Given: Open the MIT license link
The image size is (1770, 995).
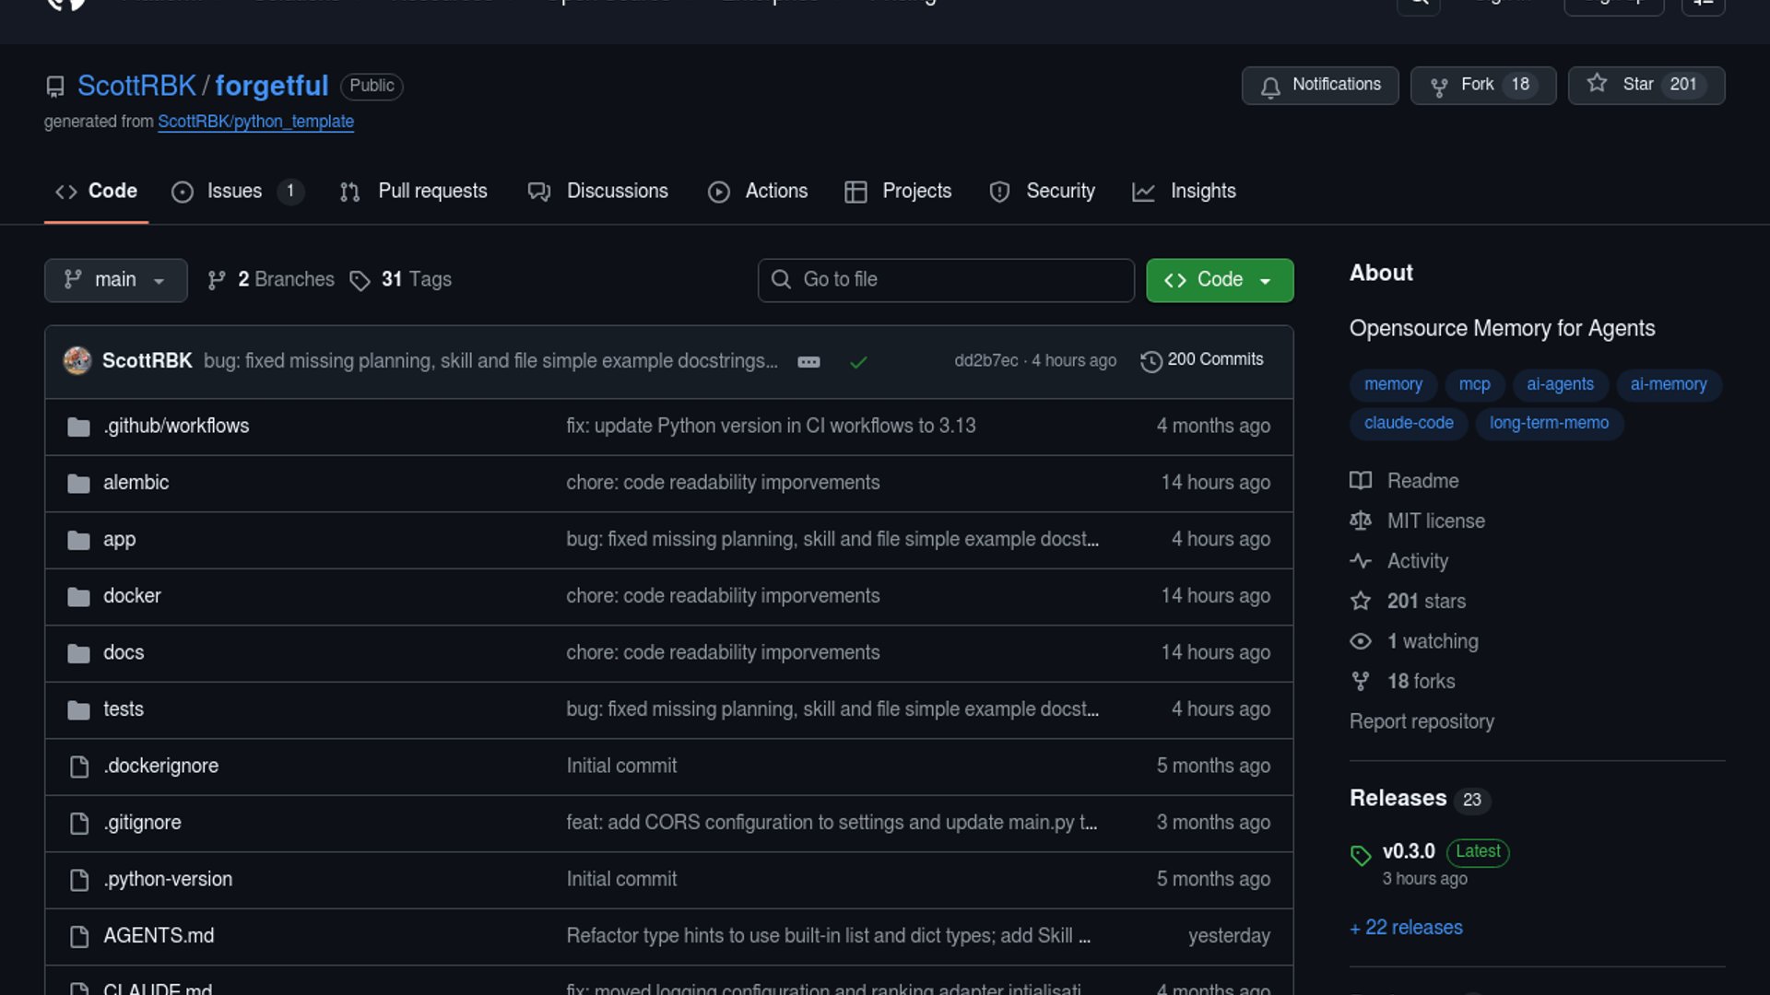Looking at the screenshot, I should pyautogui.click(x=1435, y=521).
